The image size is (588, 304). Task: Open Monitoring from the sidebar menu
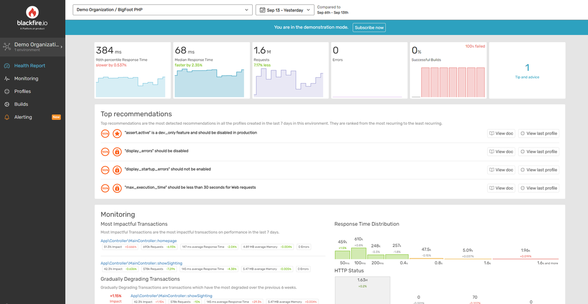coord(26,79)
